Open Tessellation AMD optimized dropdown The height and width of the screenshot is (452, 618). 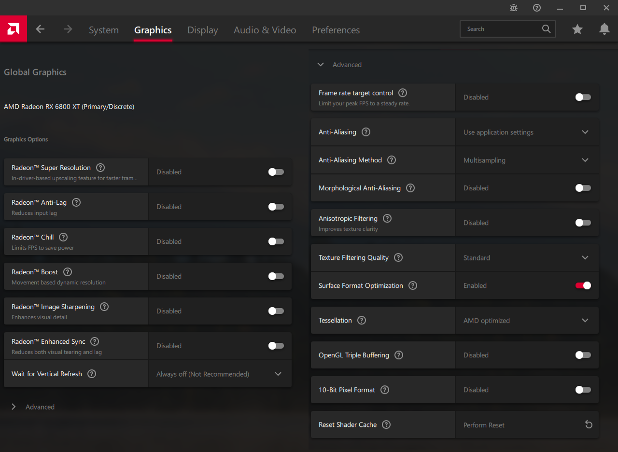click(x=527, y=320)
